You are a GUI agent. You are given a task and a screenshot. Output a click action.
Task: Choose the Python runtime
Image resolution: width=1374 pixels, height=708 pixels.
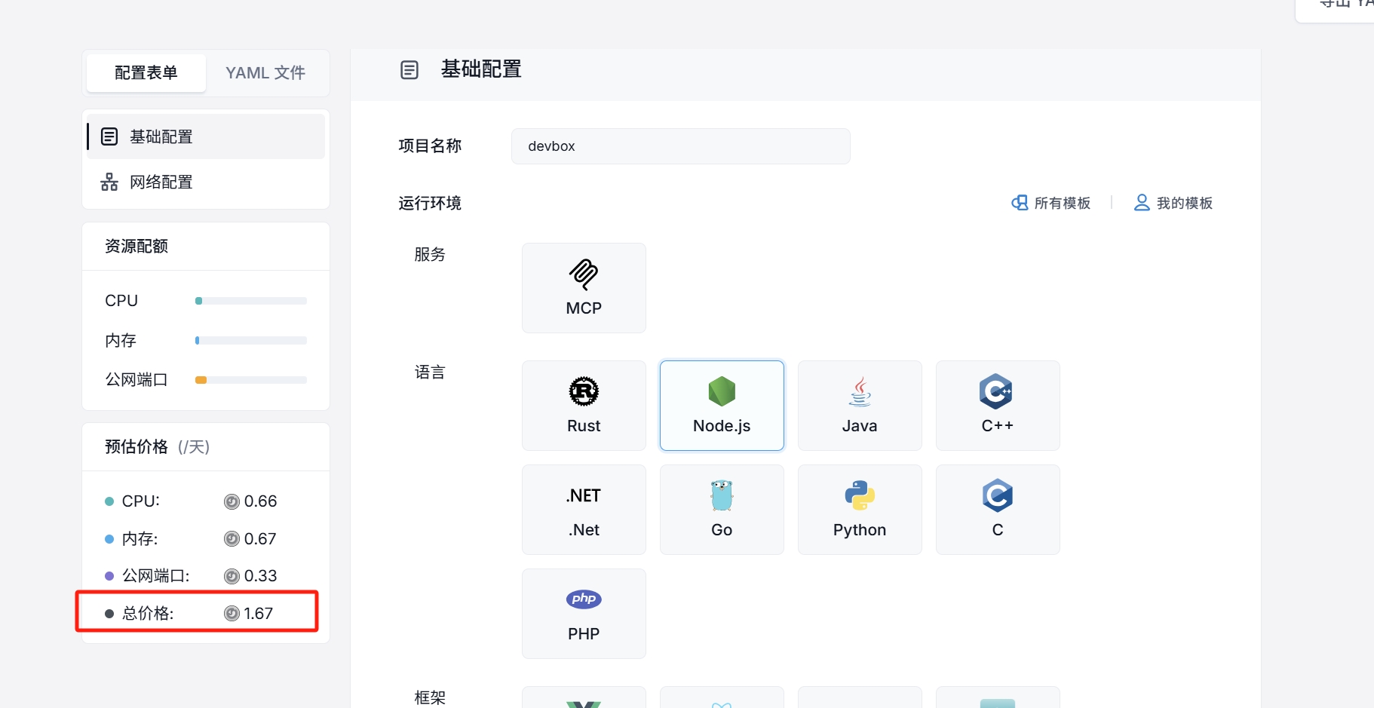tap(860, 510)
